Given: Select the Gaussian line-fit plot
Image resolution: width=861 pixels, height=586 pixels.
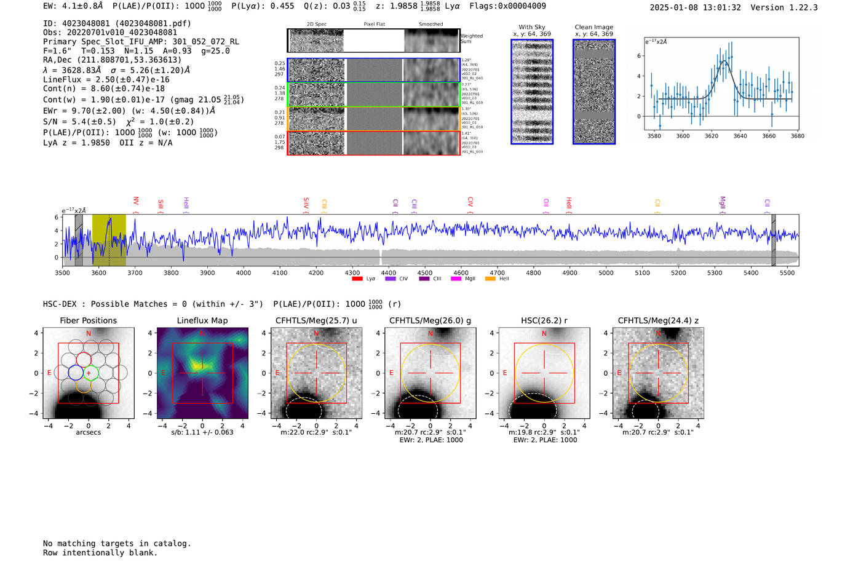Looking at the screenshot, I should (721, 84).
